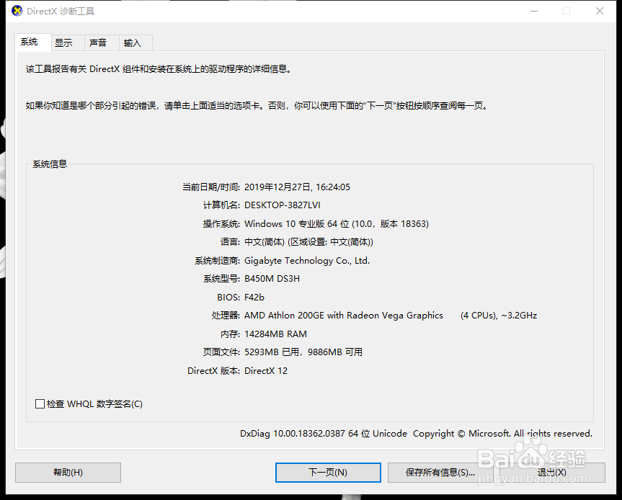Select the date value 2019年12月27日, 16:24:05
Screen dimensions: 622x500
tap(297, 187)
